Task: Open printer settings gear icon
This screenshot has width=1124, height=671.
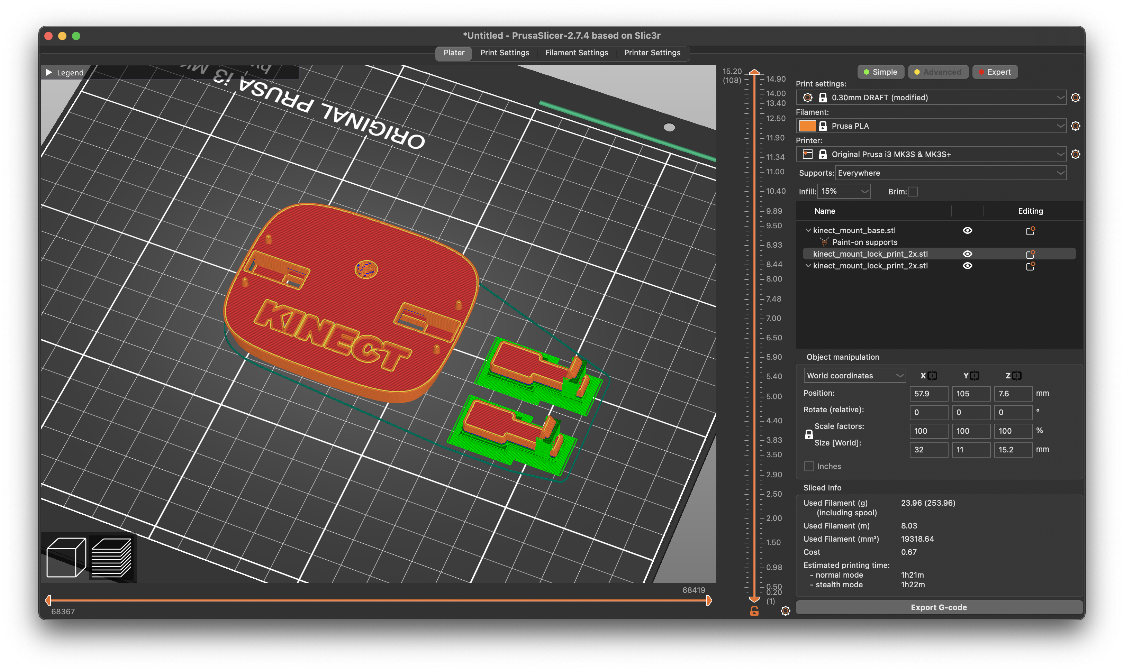Action: pyautogui.click(x=1075, y=155)
